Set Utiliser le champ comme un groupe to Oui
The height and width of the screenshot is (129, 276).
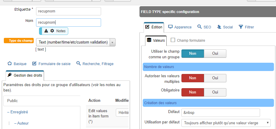[215, 53]
